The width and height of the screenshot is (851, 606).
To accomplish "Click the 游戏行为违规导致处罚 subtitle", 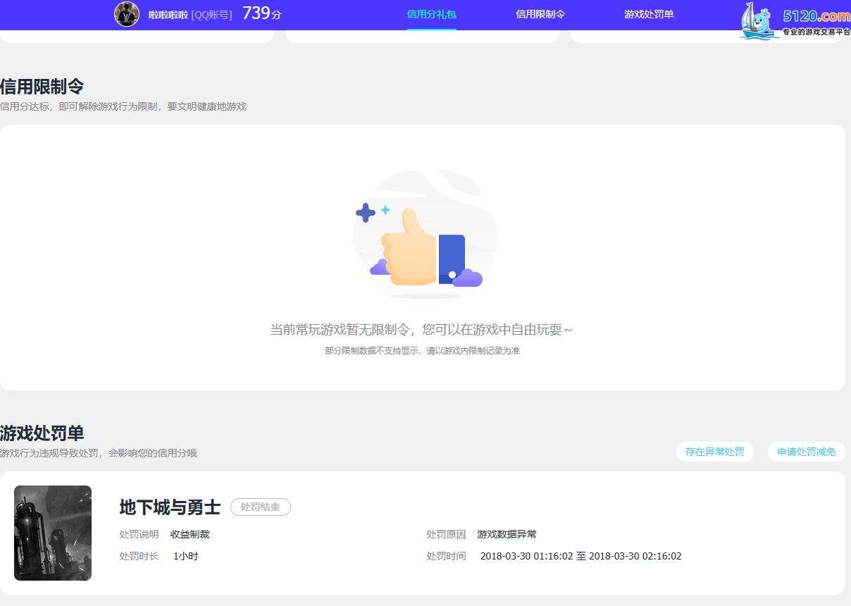I will (x=99, y=453).
